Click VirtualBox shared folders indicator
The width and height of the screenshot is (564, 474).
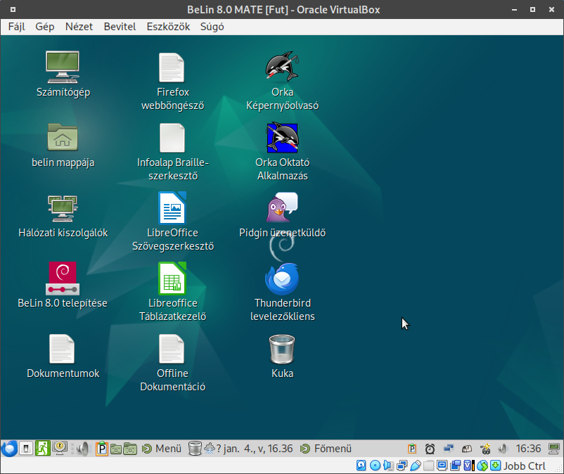tap(428, 466)
